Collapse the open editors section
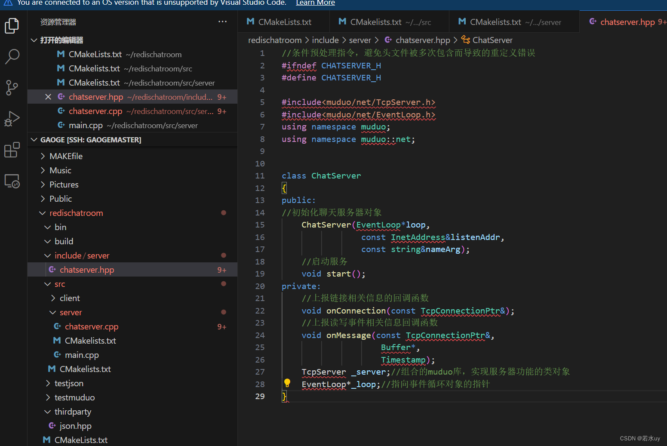The image size is (667, 446). click(x=34, y=40)
